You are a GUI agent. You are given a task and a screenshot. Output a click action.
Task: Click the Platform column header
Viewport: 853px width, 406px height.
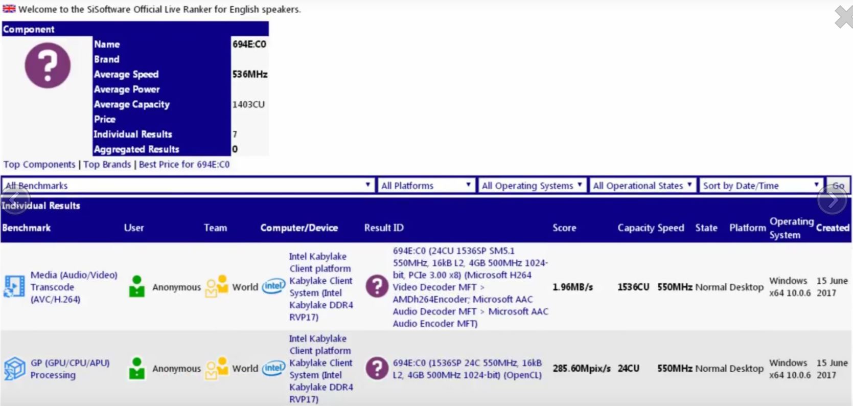pos(748,228)
